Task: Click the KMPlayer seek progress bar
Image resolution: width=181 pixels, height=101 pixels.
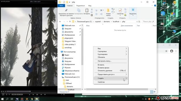Action: (32, 91)
